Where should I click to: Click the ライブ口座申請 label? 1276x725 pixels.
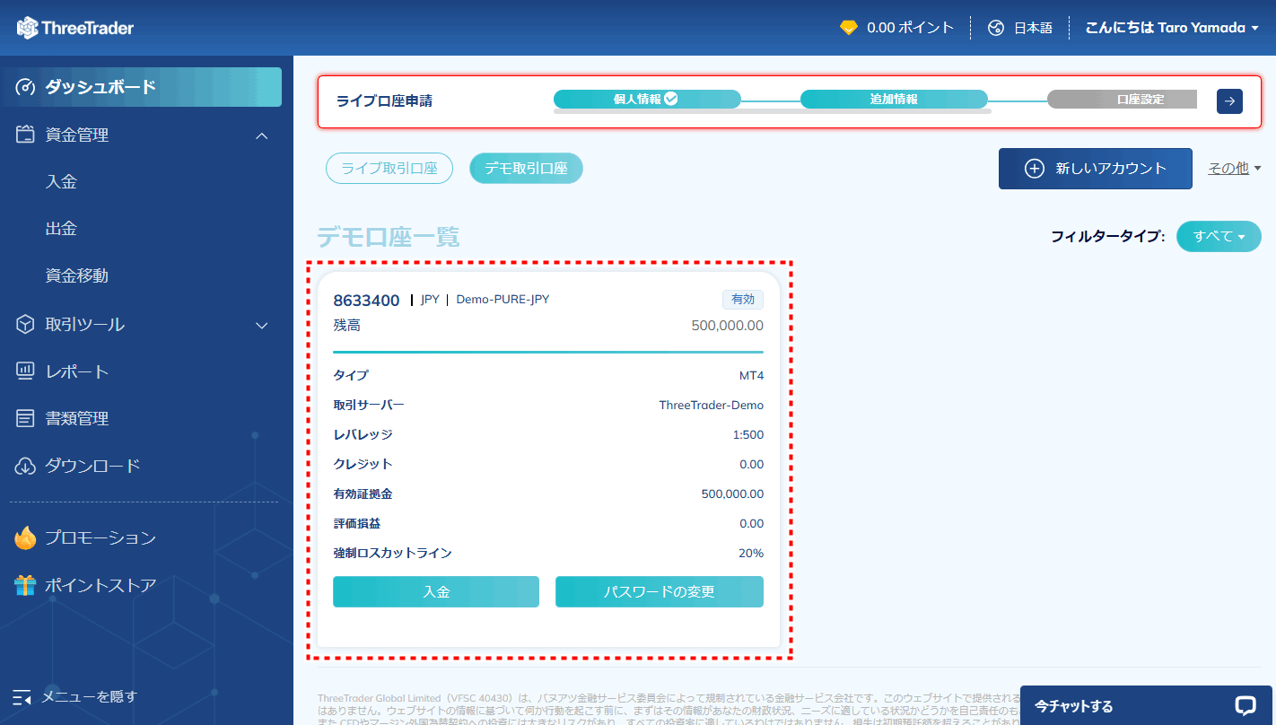click(x=384, y=101)
